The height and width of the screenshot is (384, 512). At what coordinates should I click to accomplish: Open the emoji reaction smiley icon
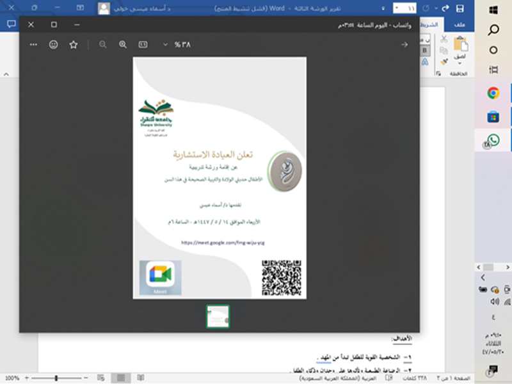[54, 45]
